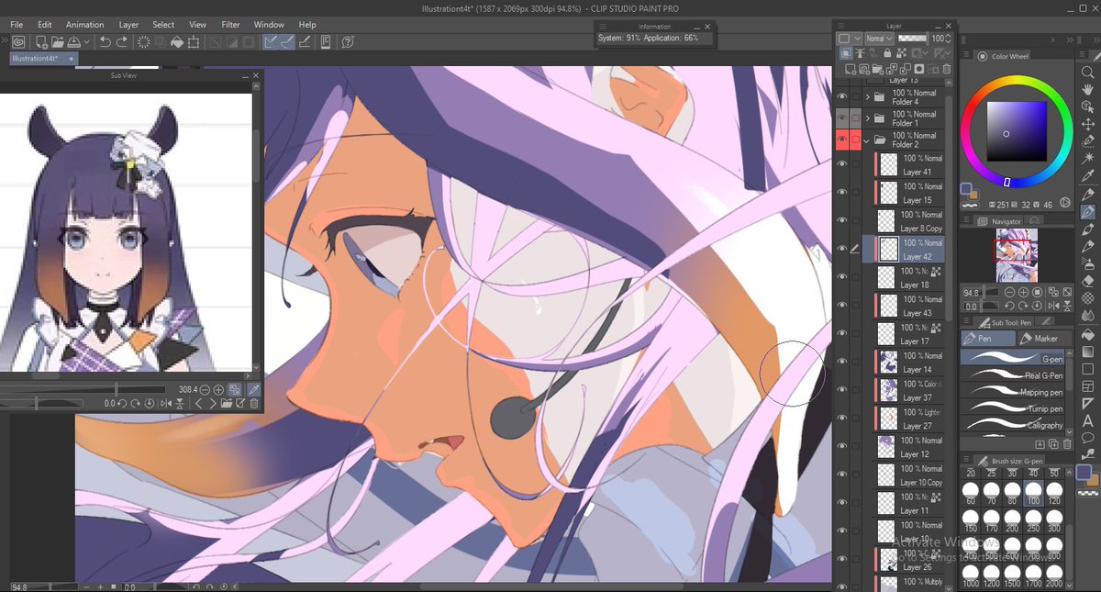Screen dimensions: 1101x592
Task: Delete the selected layer with trash icon
Action: [947, 69]
